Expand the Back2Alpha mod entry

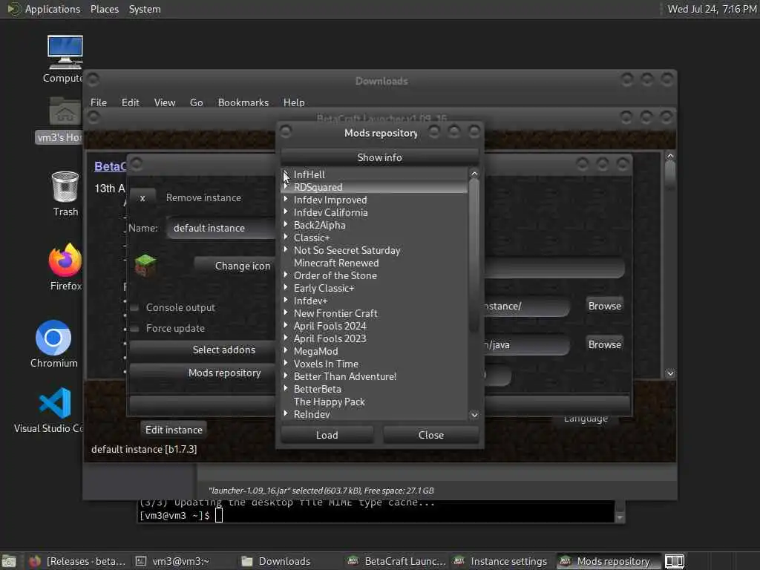click(286, 224)
